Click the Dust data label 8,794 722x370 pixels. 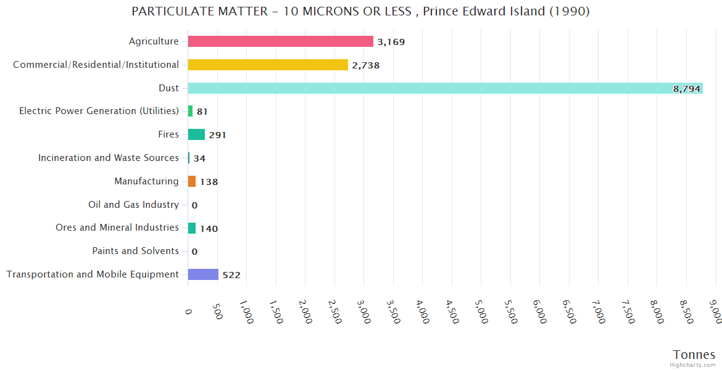point(686,89)
